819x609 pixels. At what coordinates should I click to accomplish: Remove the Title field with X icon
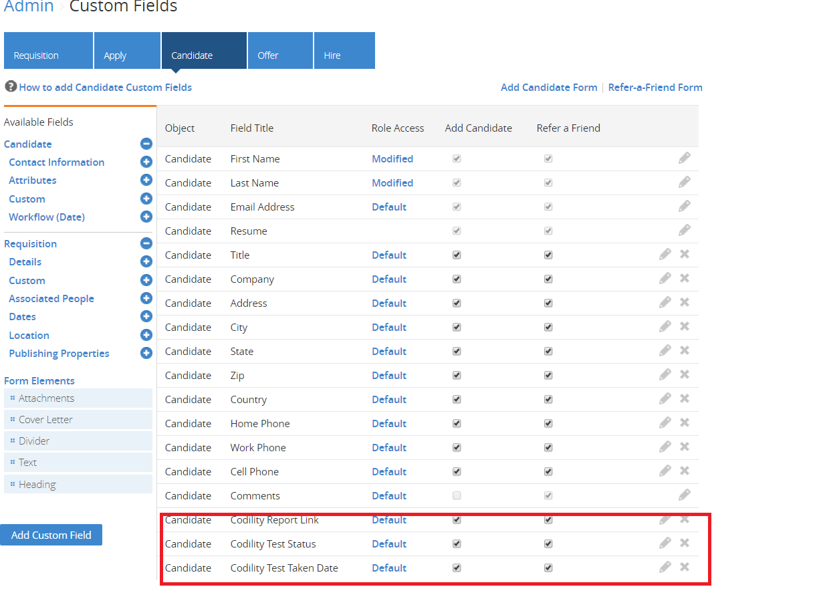pos(685,254)
